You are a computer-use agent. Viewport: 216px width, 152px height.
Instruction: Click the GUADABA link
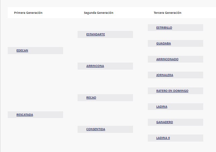click(163, 43)
